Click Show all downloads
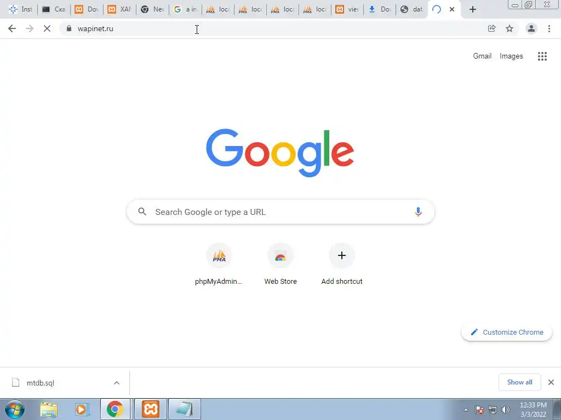This screenshot has height=420, width=561. [519, 382]
